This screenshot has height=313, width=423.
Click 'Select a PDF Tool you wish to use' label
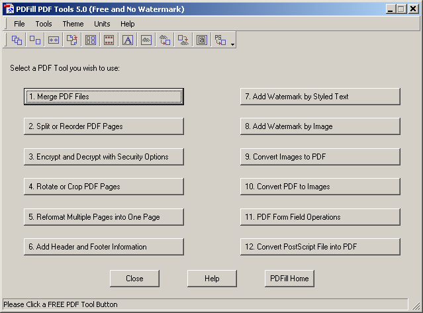tap(65, 68)
